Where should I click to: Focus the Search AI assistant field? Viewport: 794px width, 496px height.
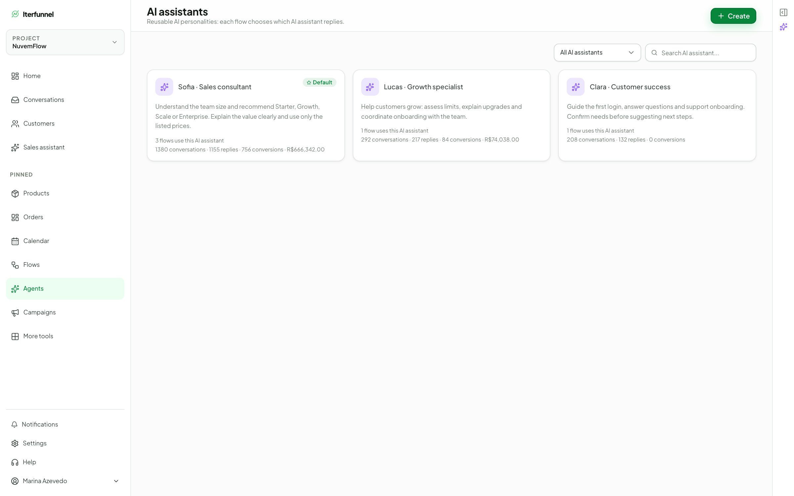click(x=700, y=53)
